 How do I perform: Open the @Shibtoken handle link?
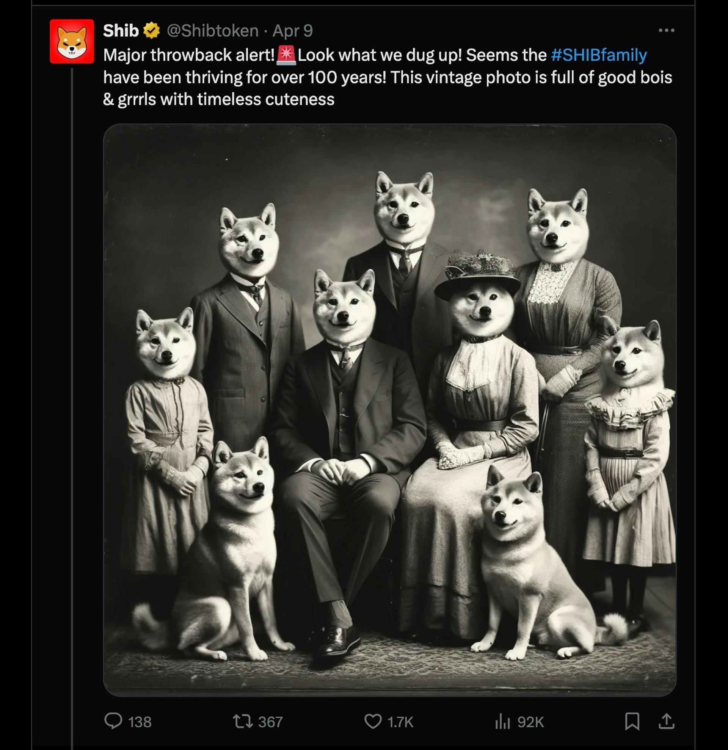click(212, 31)
